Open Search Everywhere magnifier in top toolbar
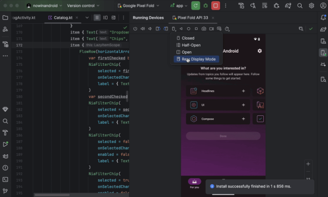This screenshot has height=197, width=328. pos(300,5)
